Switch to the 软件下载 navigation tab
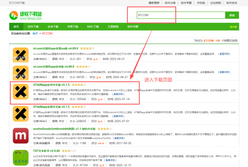 [33, 26]
